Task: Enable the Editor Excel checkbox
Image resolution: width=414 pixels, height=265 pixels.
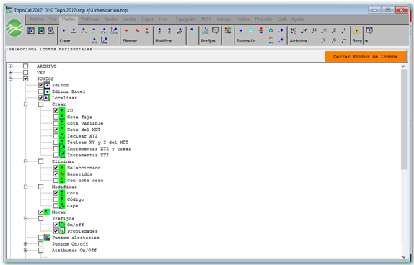Action: click(x=40, y=91)
